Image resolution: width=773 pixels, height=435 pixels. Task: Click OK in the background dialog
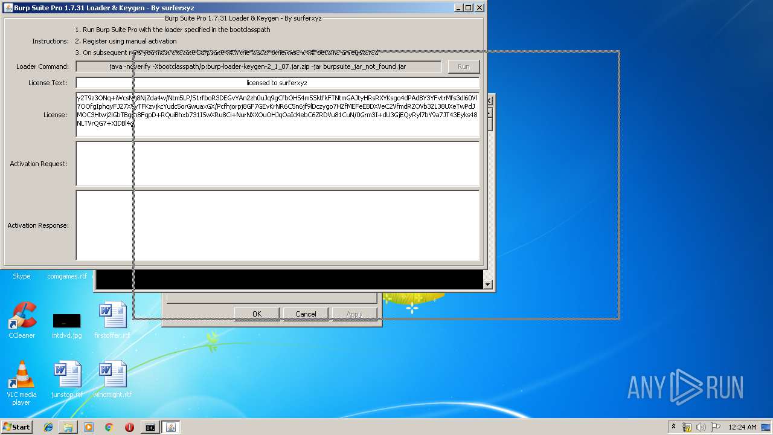click(x=257, y=314)
